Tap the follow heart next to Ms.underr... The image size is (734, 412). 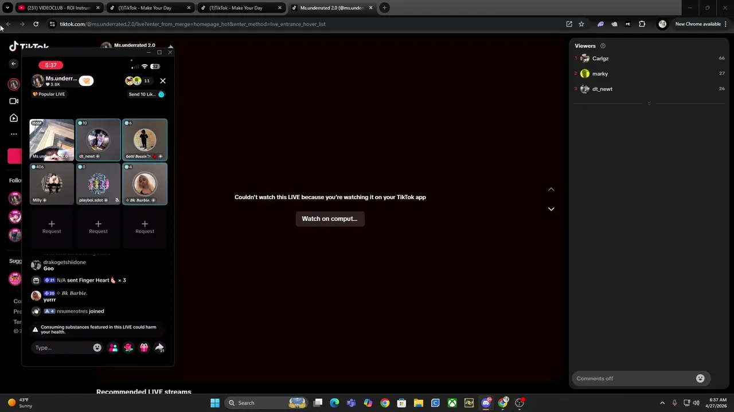[86, 81]
